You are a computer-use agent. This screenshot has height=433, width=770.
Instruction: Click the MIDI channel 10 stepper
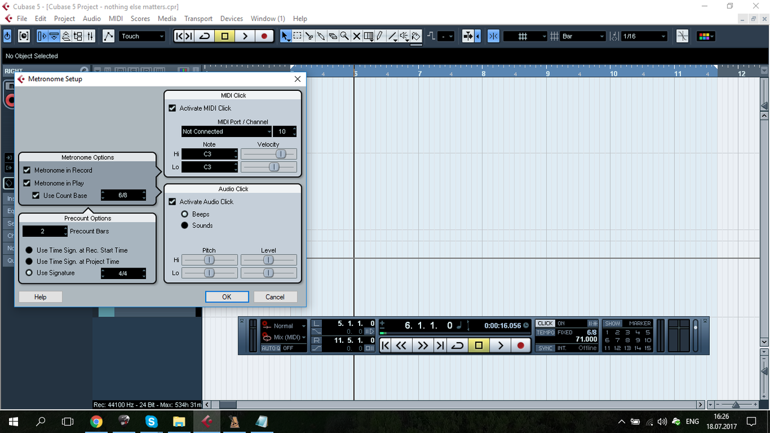[x=294, y=132]
